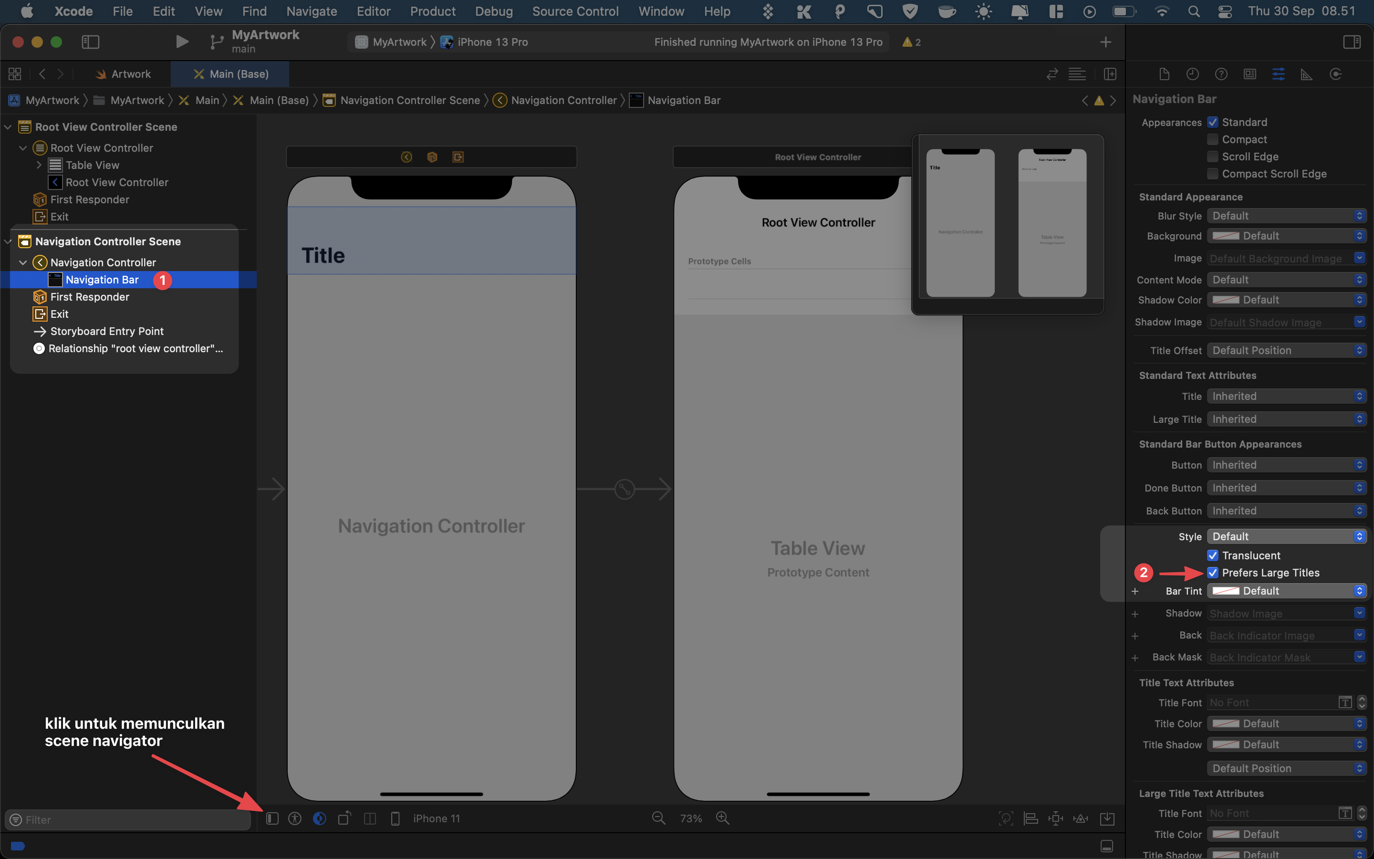Expand the Table View tree row
Screen dimensions: 1374x859
[39, 165]
